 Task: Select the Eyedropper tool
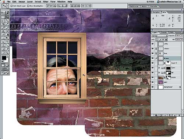click(7, 49)
